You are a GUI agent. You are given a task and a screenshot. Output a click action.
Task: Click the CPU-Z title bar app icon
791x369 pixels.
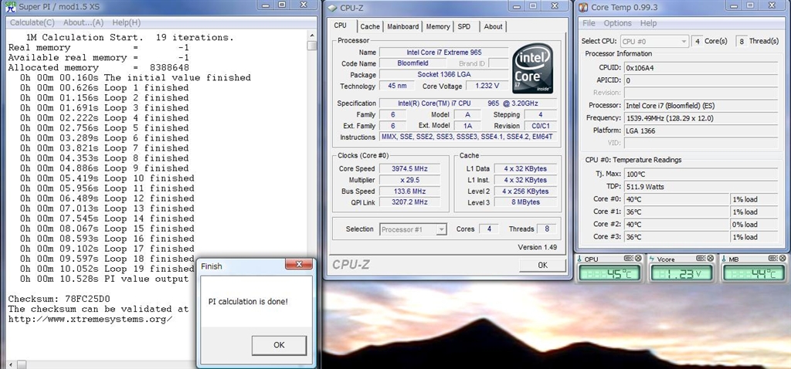pyautogui.click(x=332, y=8)
